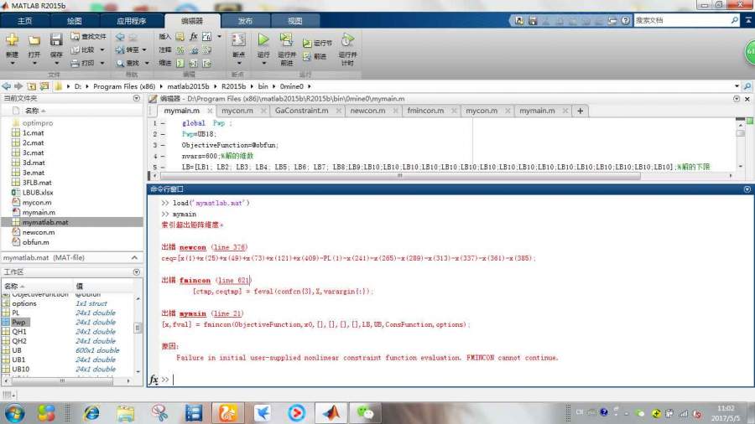Open the Compare (比较) dropdown arrow
755x424 pixels.
click(x=102, y=49)
